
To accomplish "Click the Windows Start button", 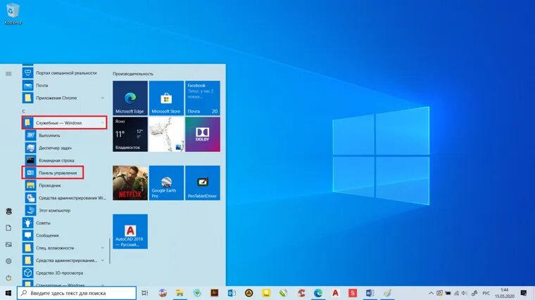I will point(8,293).
